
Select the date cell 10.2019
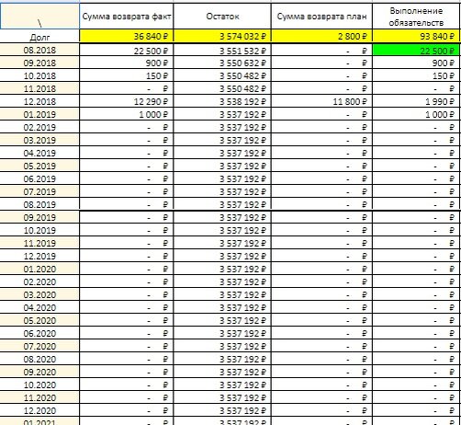(39, 230)
